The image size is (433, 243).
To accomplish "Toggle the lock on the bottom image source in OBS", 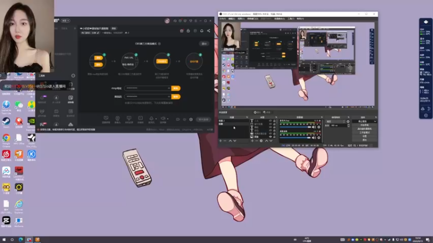I will pos(274,137).
